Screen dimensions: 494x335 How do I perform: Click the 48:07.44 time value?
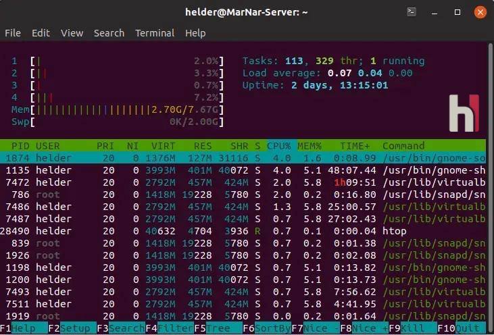(351, 170)
